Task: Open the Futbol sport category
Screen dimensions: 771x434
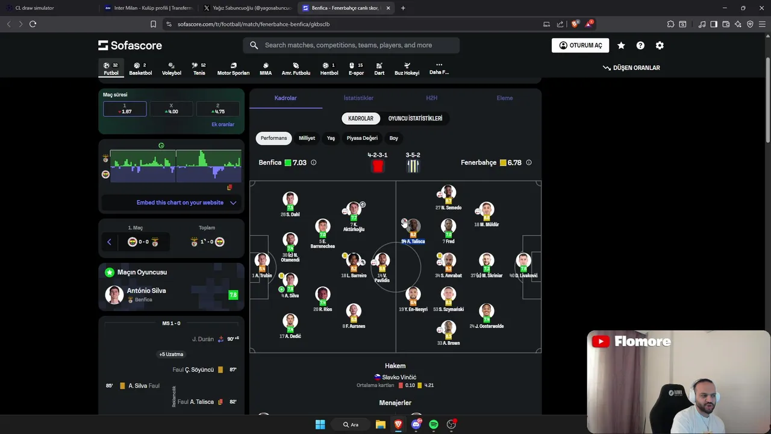Action: (x=111, y=69)
